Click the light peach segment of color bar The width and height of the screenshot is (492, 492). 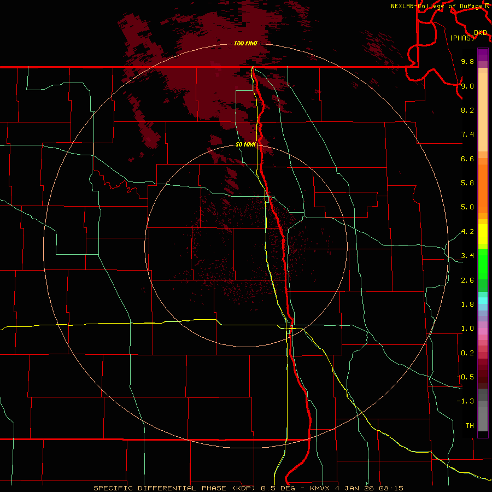[483, 112]
